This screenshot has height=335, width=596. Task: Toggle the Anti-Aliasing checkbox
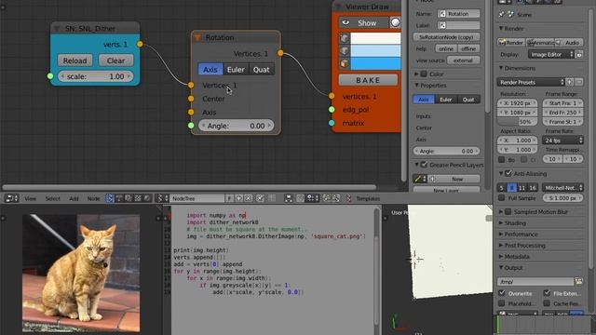point(508,174)
